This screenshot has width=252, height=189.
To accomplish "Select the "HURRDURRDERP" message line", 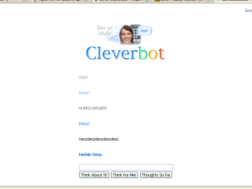I will point(93,108).
